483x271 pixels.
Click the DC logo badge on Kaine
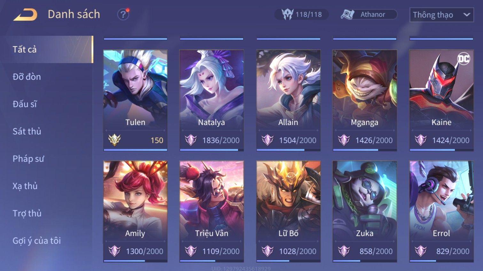(x=464, y=59)
